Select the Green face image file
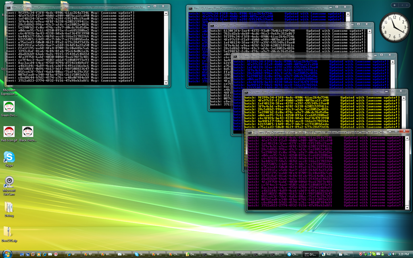This screenshot has width=413, height=258. (9, 107)
